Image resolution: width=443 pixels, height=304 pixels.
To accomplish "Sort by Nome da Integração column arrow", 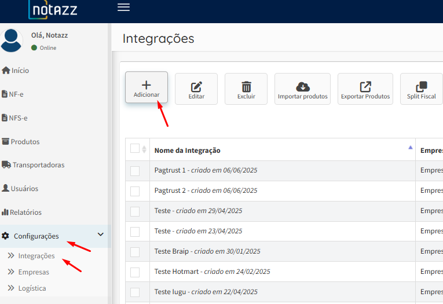I will 411,148.
